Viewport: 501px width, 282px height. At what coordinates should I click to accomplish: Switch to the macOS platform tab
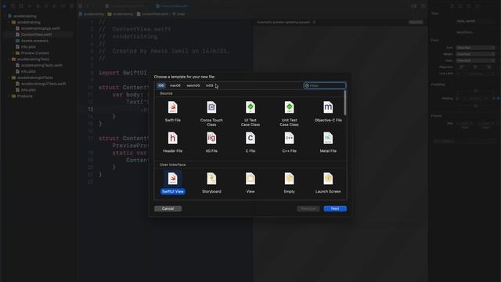coord(175,85)
